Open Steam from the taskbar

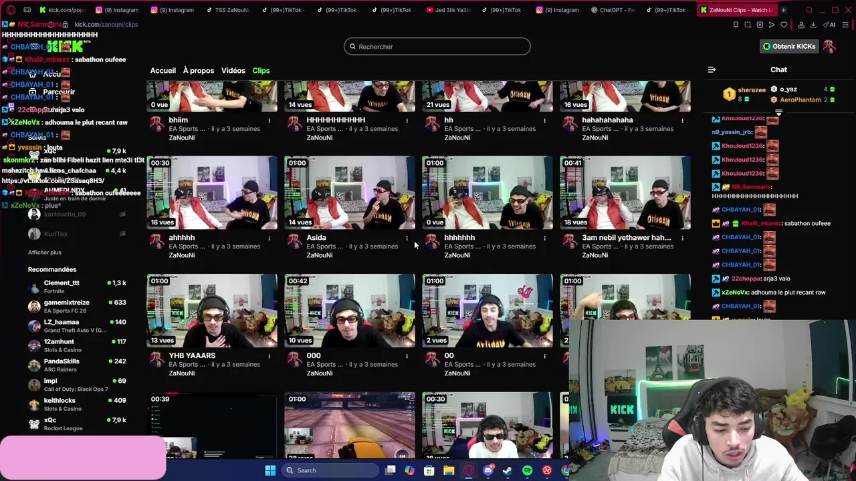508,470
